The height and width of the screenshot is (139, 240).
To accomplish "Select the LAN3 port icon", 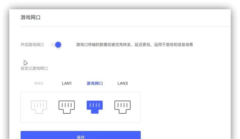I will click(x=122, y=107).
